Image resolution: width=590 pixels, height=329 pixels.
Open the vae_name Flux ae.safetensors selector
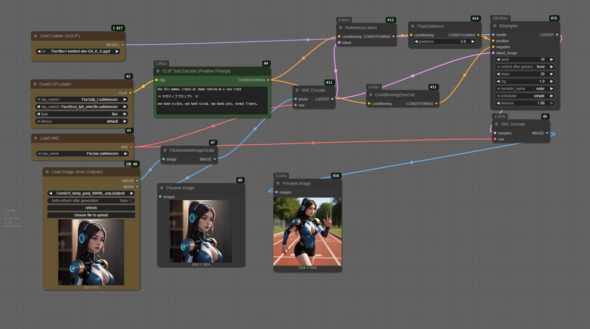(x=82, y=154)
